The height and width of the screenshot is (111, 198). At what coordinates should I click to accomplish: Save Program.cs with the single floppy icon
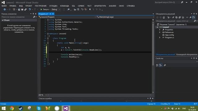[x=22, y=10]
